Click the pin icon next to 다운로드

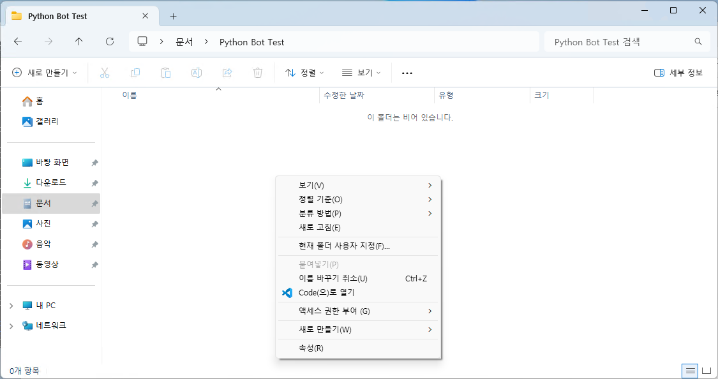[94, 183]
